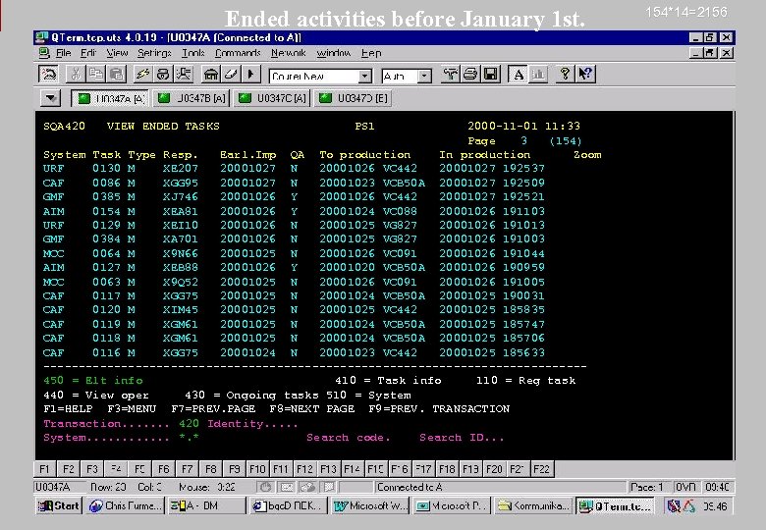Click the session settings icon beside the telephone

184,75
